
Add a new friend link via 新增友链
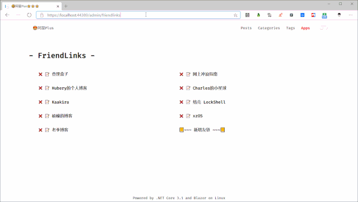pyautogui.click(x=202, y=130)
